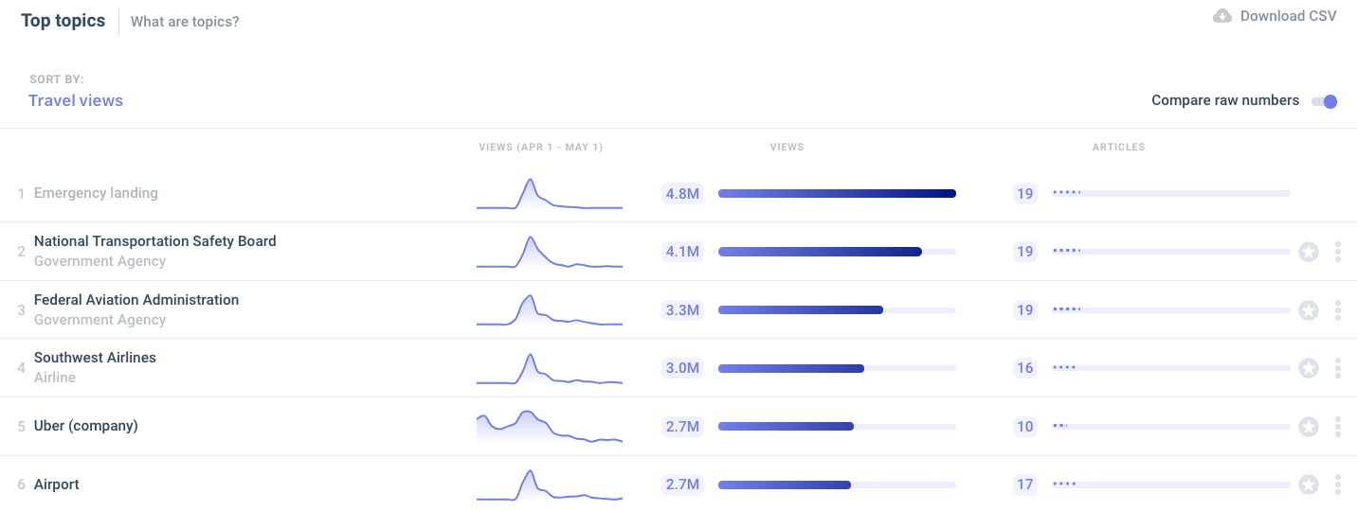This screenshot has height=511, width=1357.
Task: Click the Airport 2.7M views bar
Action: [837, 485]
